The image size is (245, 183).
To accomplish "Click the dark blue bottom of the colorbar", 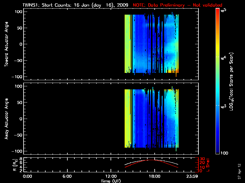I will (x=218, y=152).
